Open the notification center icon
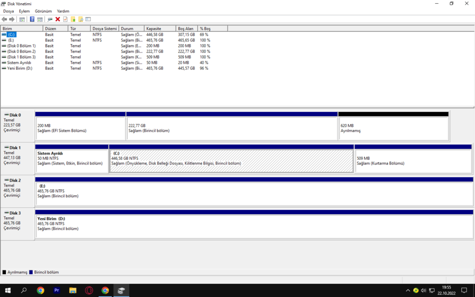 464,291
